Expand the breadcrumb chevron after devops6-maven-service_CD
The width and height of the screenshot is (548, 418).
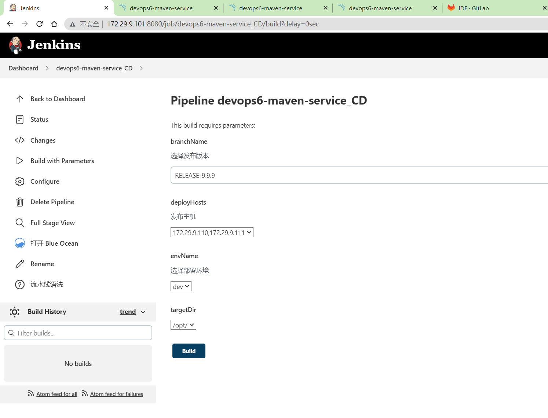click(x=142, y=68)
